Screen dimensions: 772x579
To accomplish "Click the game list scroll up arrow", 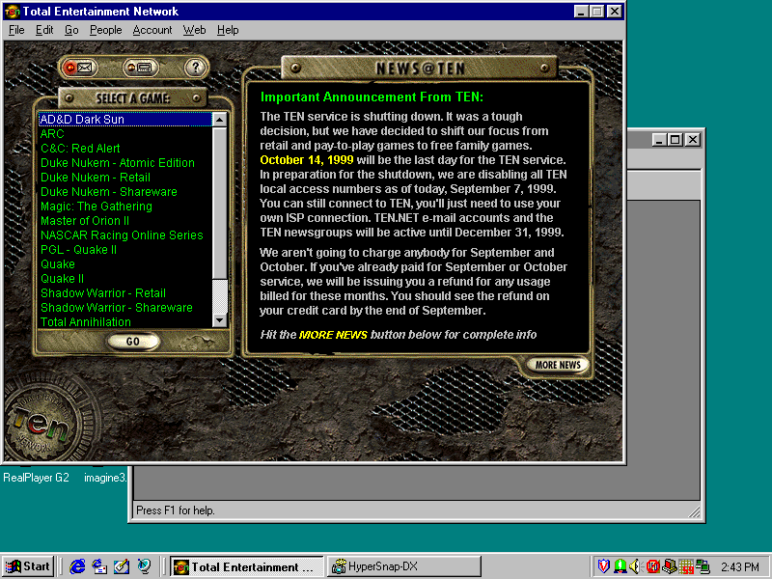I will 220,120.
